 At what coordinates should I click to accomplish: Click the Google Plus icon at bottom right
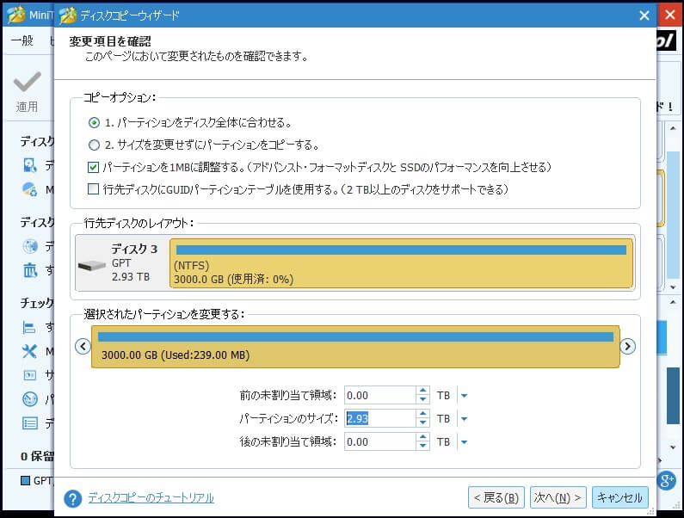coord(667,481)
